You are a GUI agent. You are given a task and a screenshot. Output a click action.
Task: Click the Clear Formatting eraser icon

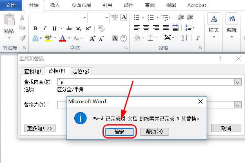coord(101,28)
